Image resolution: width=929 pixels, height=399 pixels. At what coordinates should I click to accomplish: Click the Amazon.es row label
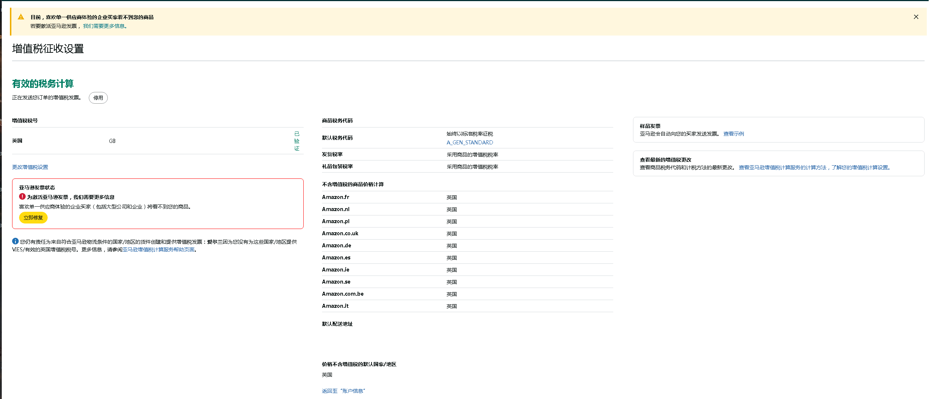coord(336,258)
